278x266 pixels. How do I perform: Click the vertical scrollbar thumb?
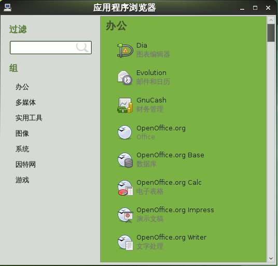(271, 33)
